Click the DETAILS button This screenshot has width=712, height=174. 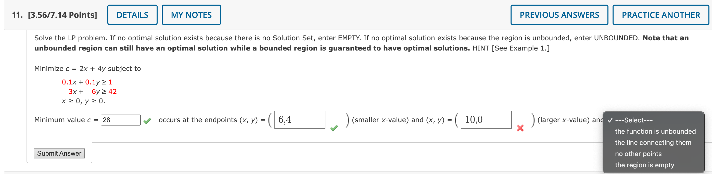coord(132,15)
